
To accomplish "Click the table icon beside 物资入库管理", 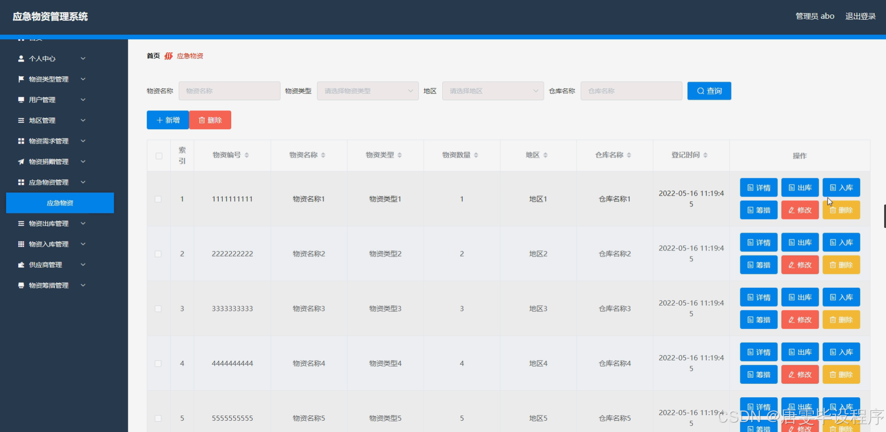I will (x=21, y=244).
